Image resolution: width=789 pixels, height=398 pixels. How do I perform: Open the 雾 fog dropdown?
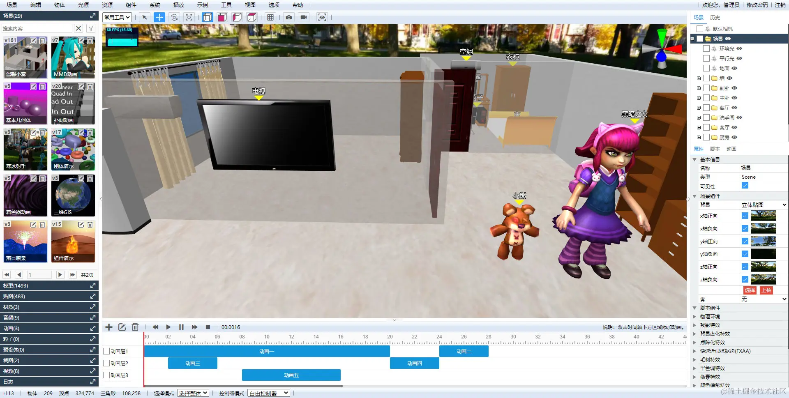coord(764,299)
